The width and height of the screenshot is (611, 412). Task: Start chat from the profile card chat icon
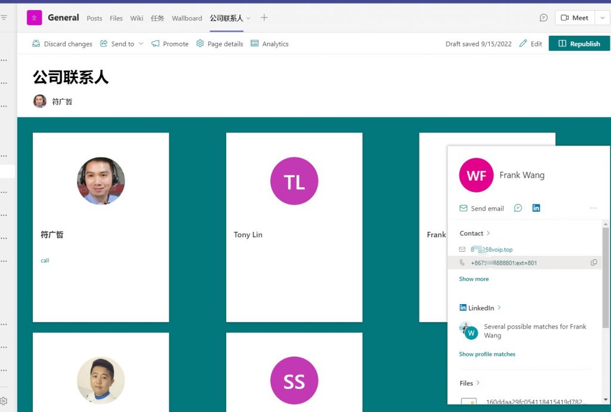click(x=518, y=208)
